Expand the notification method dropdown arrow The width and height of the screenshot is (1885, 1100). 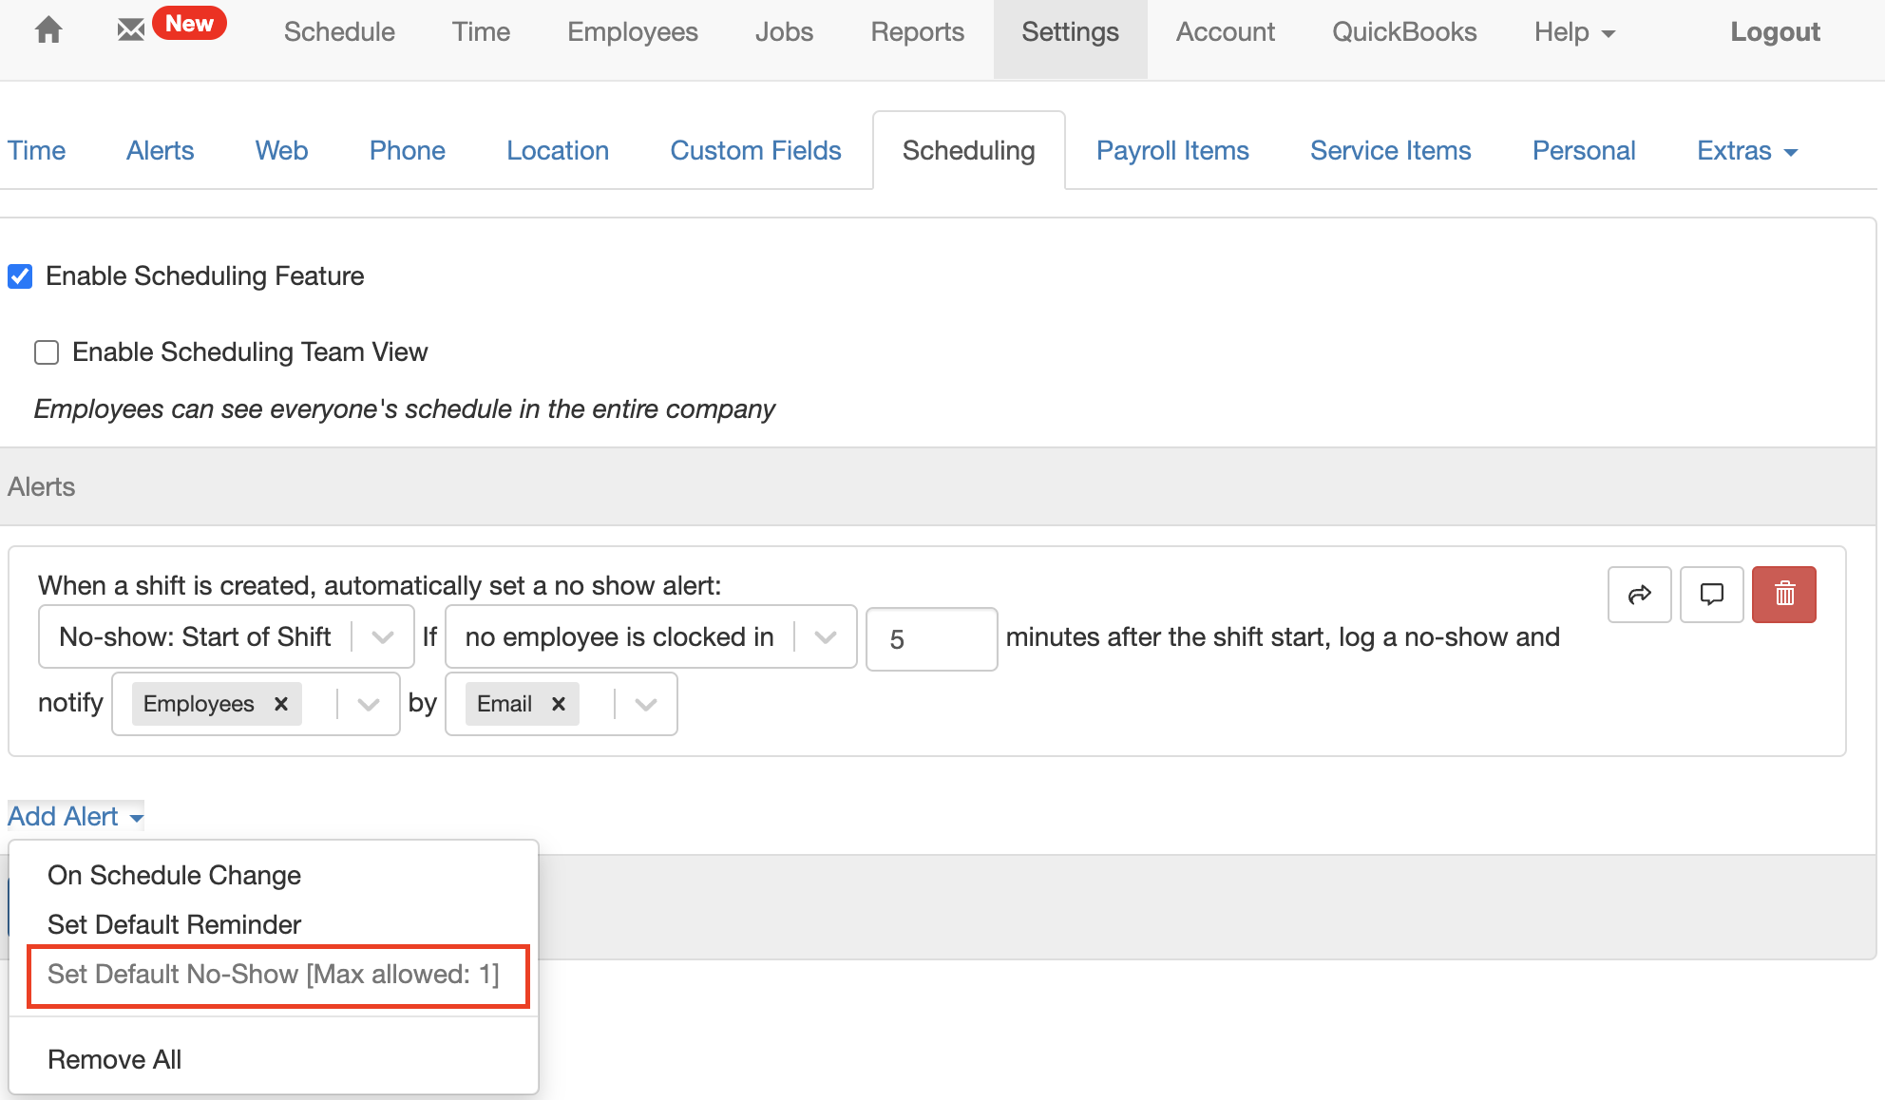tap(646, 704)
